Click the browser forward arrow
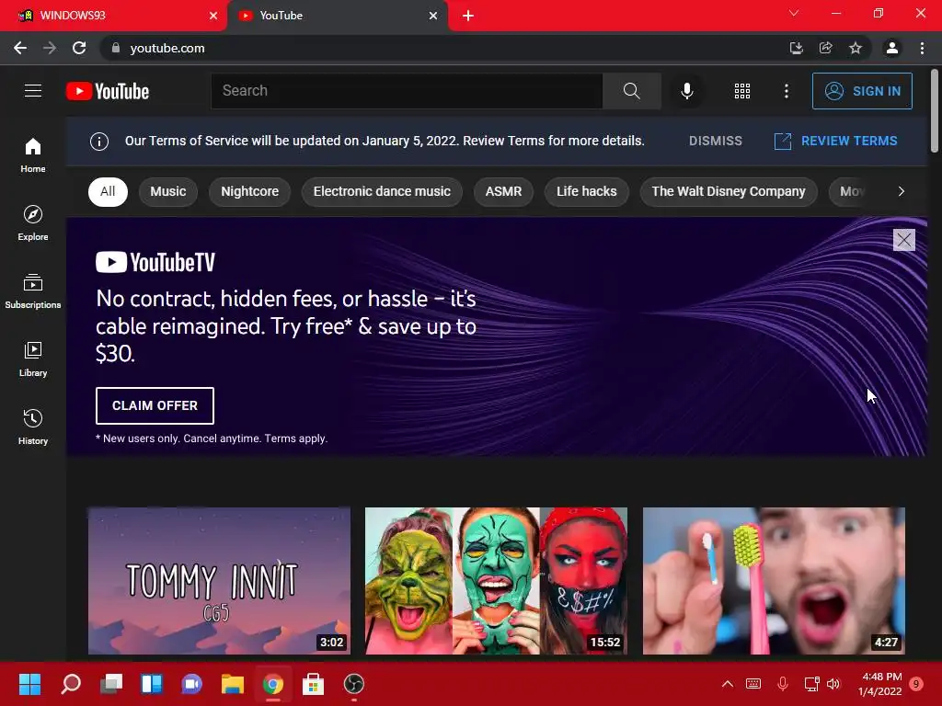 coord(50,48)
